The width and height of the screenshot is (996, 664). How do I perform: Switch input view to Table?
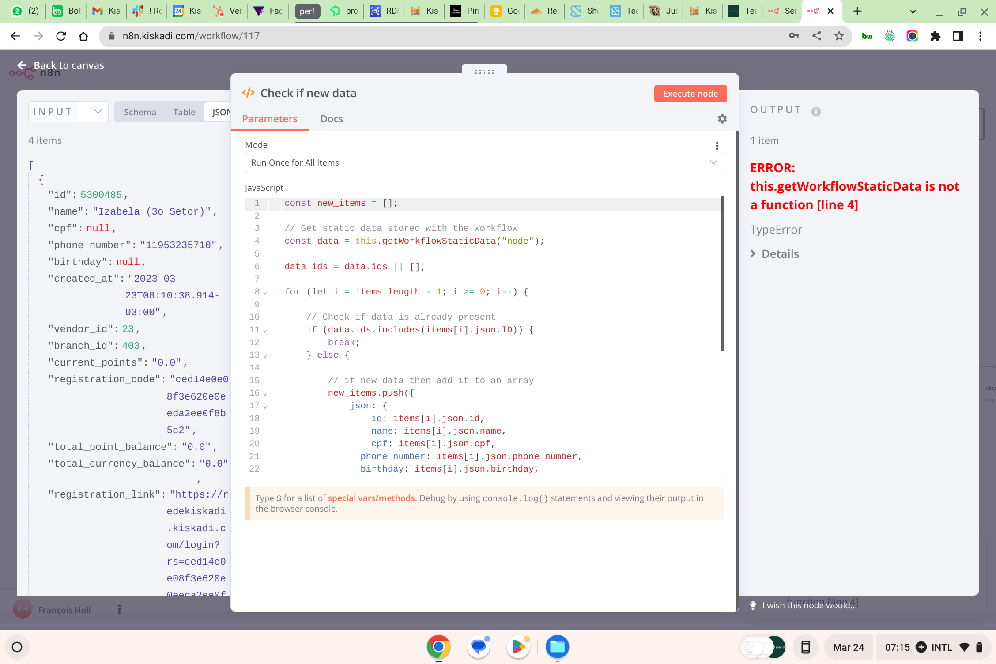tap(184, 112)
